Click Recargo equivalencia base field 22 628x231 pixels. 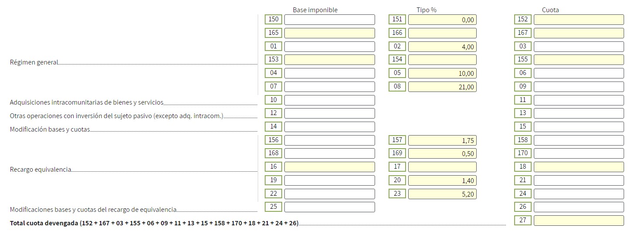329,194
